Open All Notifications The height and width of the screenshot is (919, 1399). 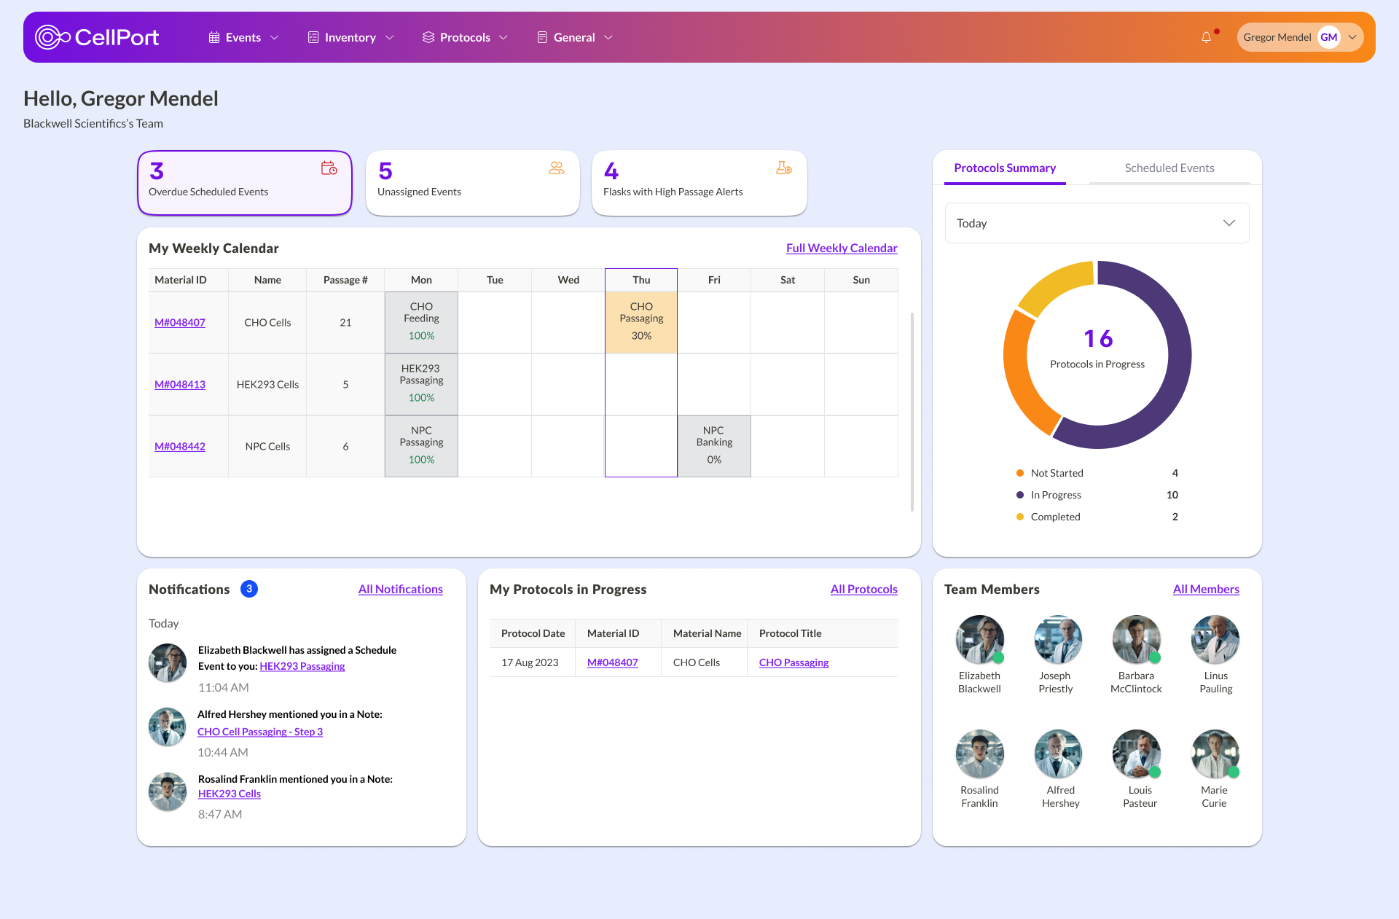[400, 589]
